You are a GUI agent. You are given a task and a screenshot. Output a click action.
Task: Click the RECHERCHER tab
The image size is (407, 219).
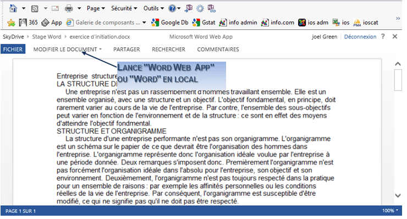(168, 50)
